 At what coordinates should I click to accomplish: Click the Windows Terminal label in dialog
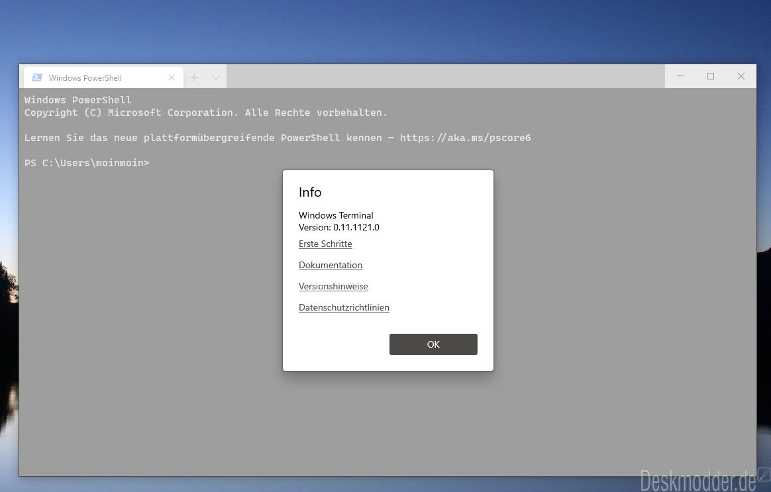point(336,215)
